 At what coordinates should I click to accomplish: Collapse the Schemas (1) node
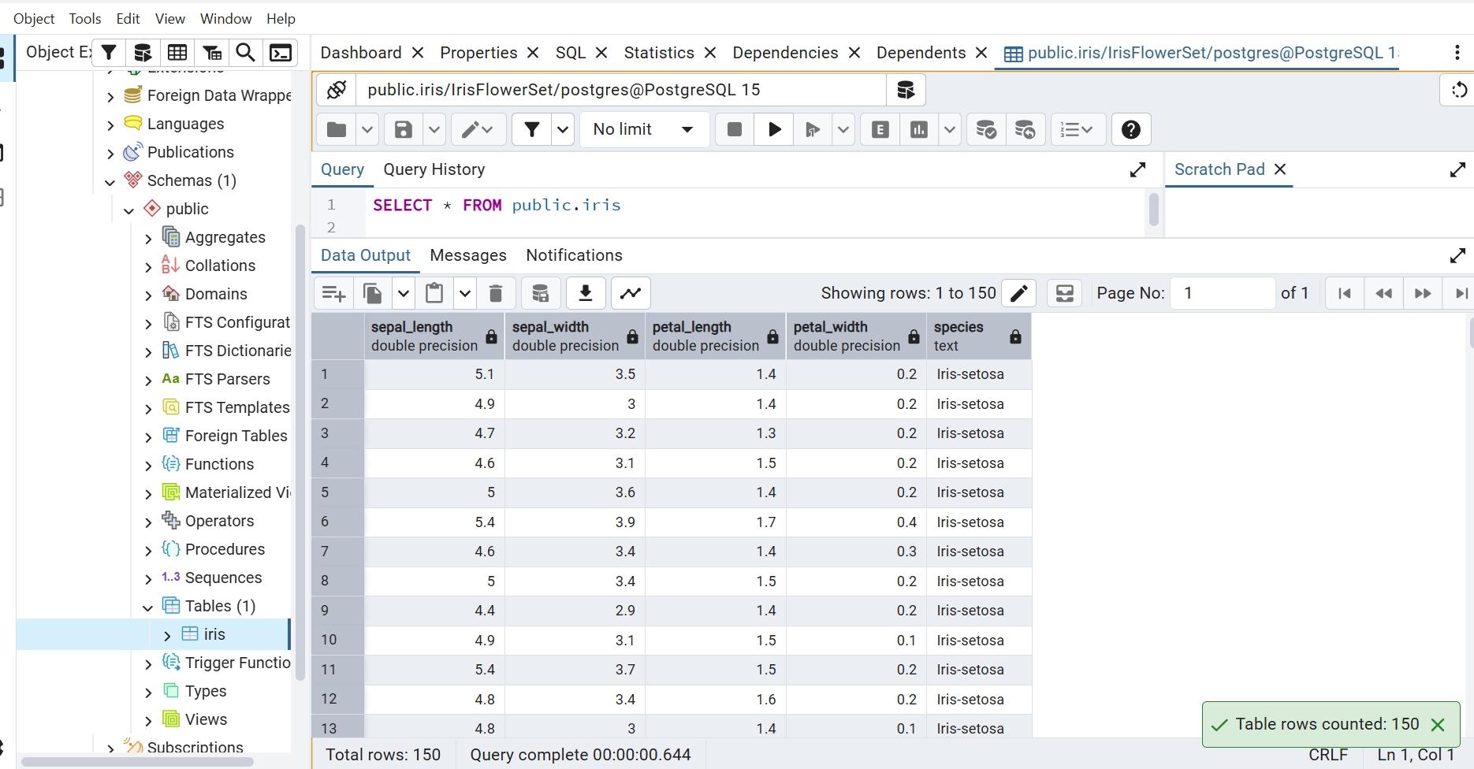[x=110, y=181]
